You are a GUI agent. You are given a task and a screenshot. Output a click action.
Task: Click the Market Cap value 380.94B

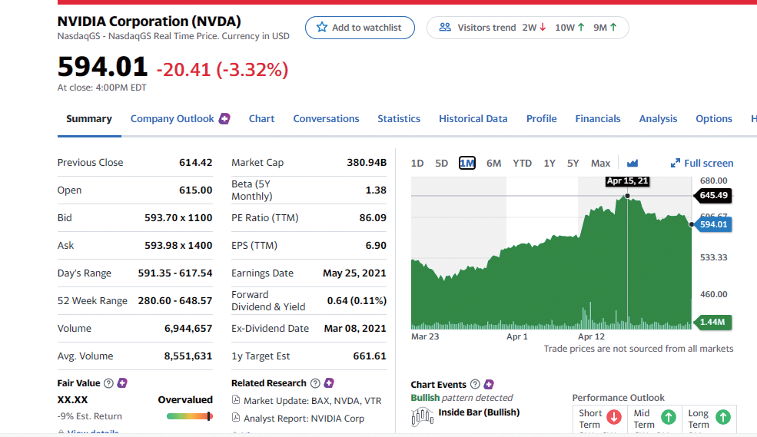tap(367, 163)
